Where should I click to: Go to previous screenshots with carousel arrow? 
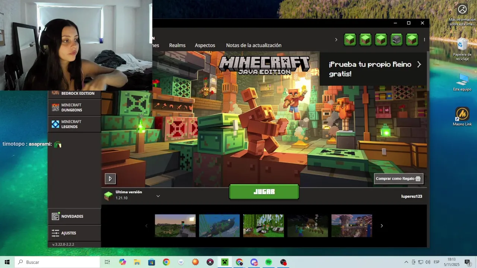pyautogui.click(x=146, y=226)
